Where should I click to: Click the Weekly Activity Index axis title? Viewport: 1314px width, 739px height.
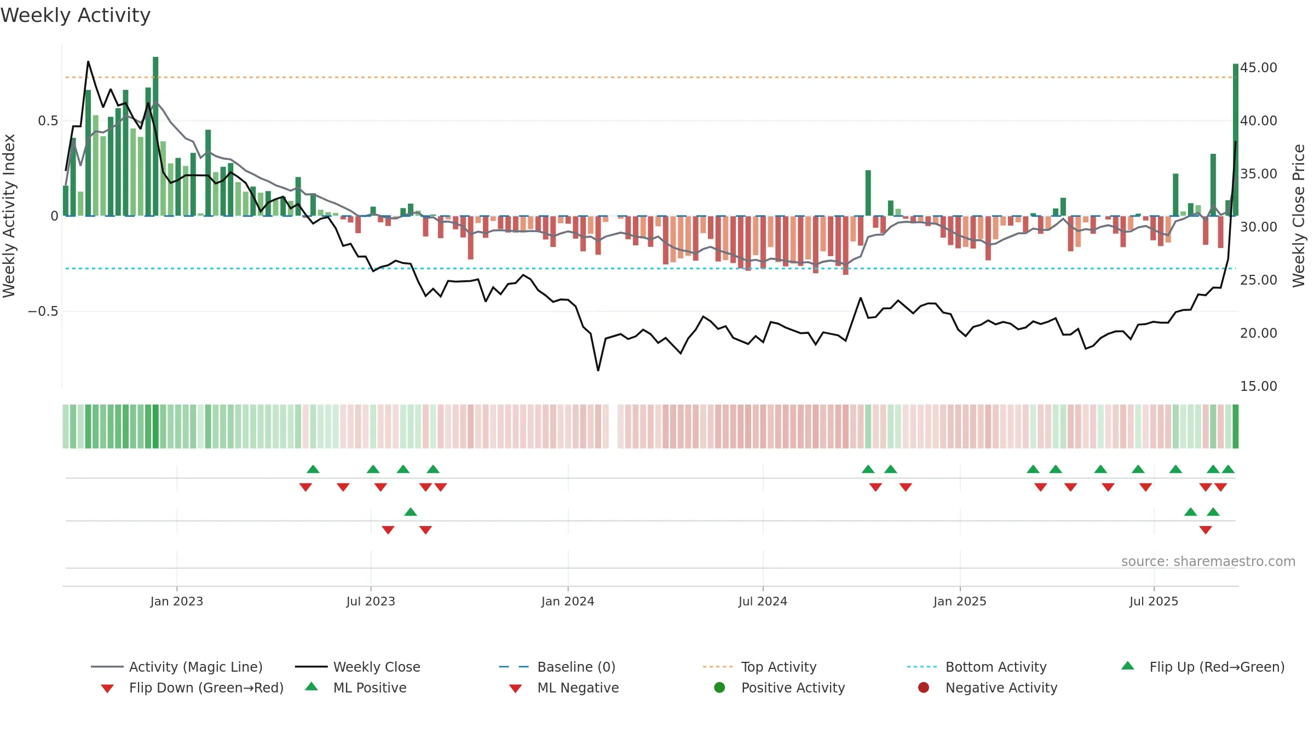(9, 216)
